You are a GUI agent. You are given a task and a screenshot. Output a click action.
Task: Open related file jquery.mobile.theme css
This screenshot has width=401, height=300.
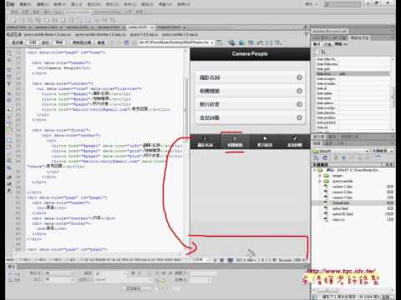48,34
